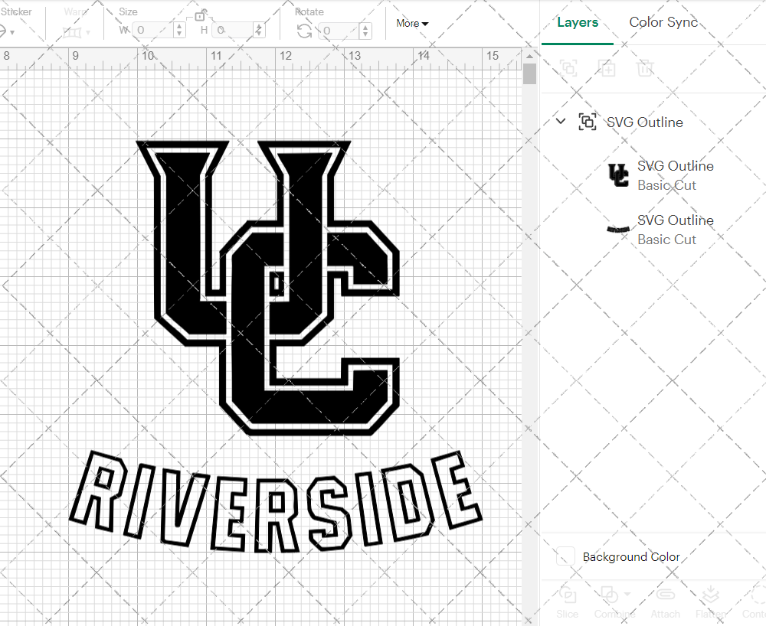Click the Delete layer trash icon
Image resolution: width=766 pixels, height=626 pixels.
tap(645, 68)
